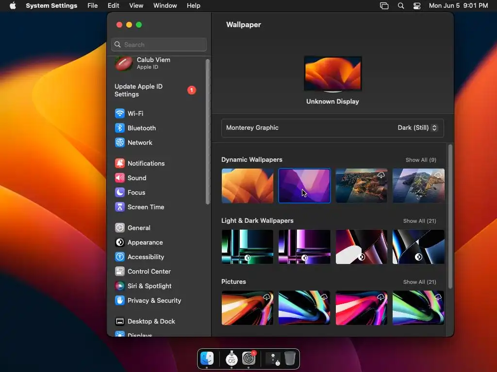
Task: Download the green swirl picture via cloud icon
Action: coord(438,297)
